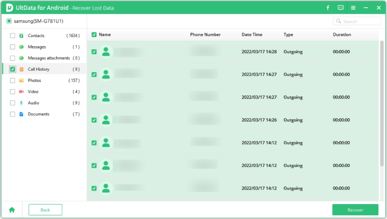The image size is (387, 219).
Task: Tick the Messages checkbox
Action: tap(12, 47)
